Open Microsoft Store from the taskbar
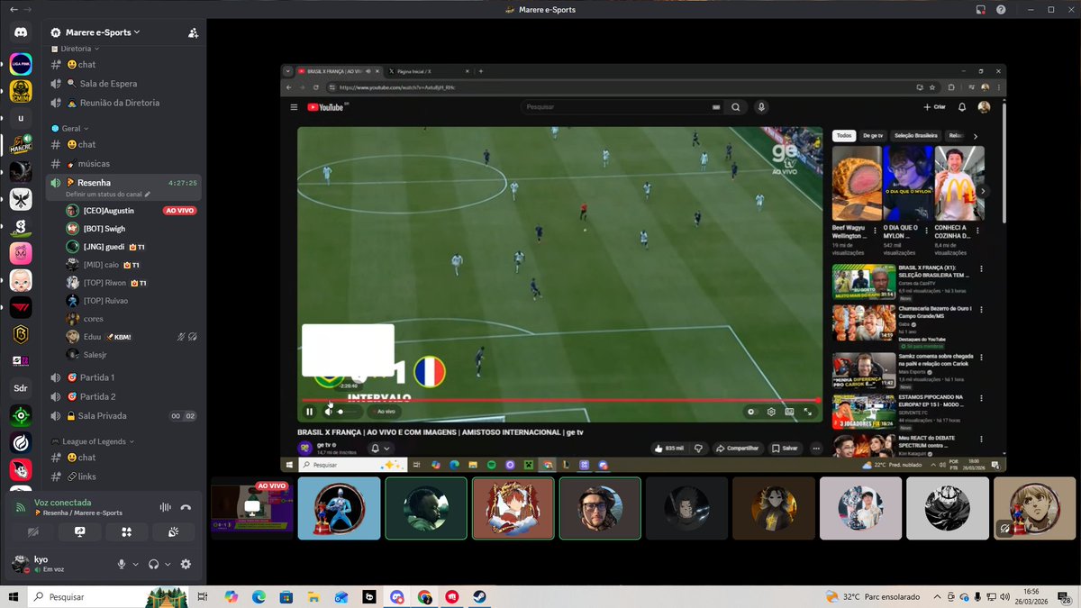1081x608 pixels. tap(286, 596)
